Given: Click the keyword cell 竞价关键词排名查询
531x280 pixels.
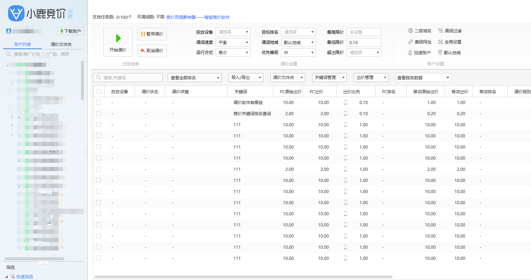Looking at the screenshot, I should pos(252,114).
